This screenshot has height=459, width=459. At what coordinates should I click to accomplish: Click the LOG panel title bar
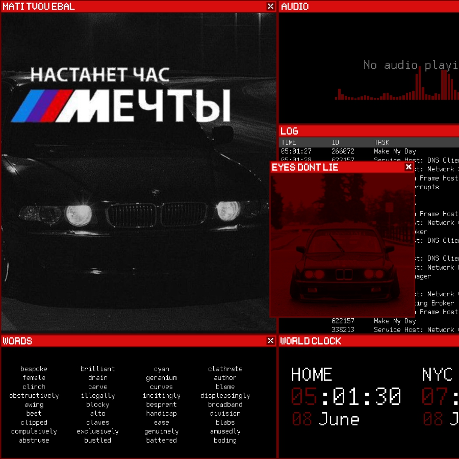tap(369, 131)
